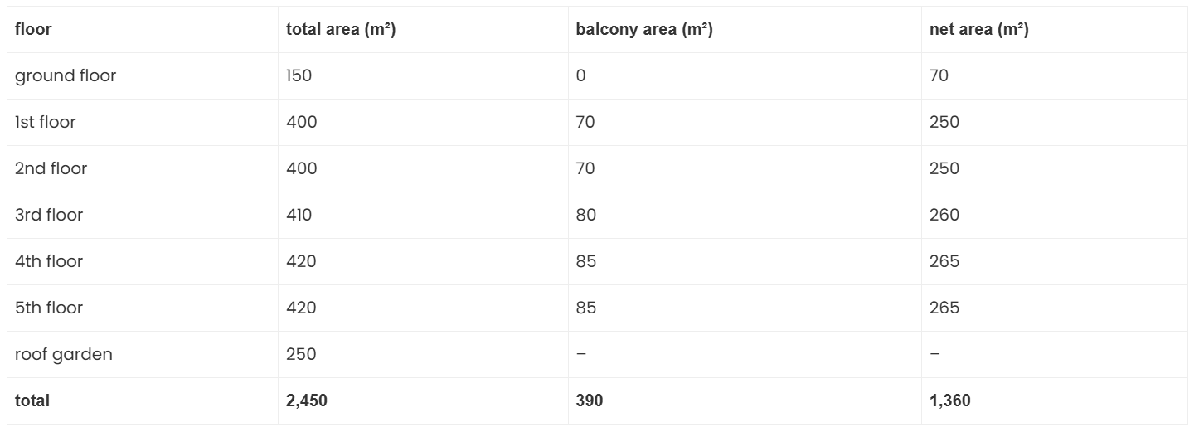The image size is (1199, 437).
Task: Click the 3rd floor total area 410
Action: [x=299, y=216]
